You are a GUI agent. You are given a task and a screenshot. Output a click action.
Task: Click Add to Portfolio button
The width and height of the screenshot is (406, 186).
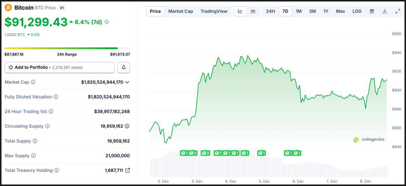pyautogui.click(x=59, y=67)
